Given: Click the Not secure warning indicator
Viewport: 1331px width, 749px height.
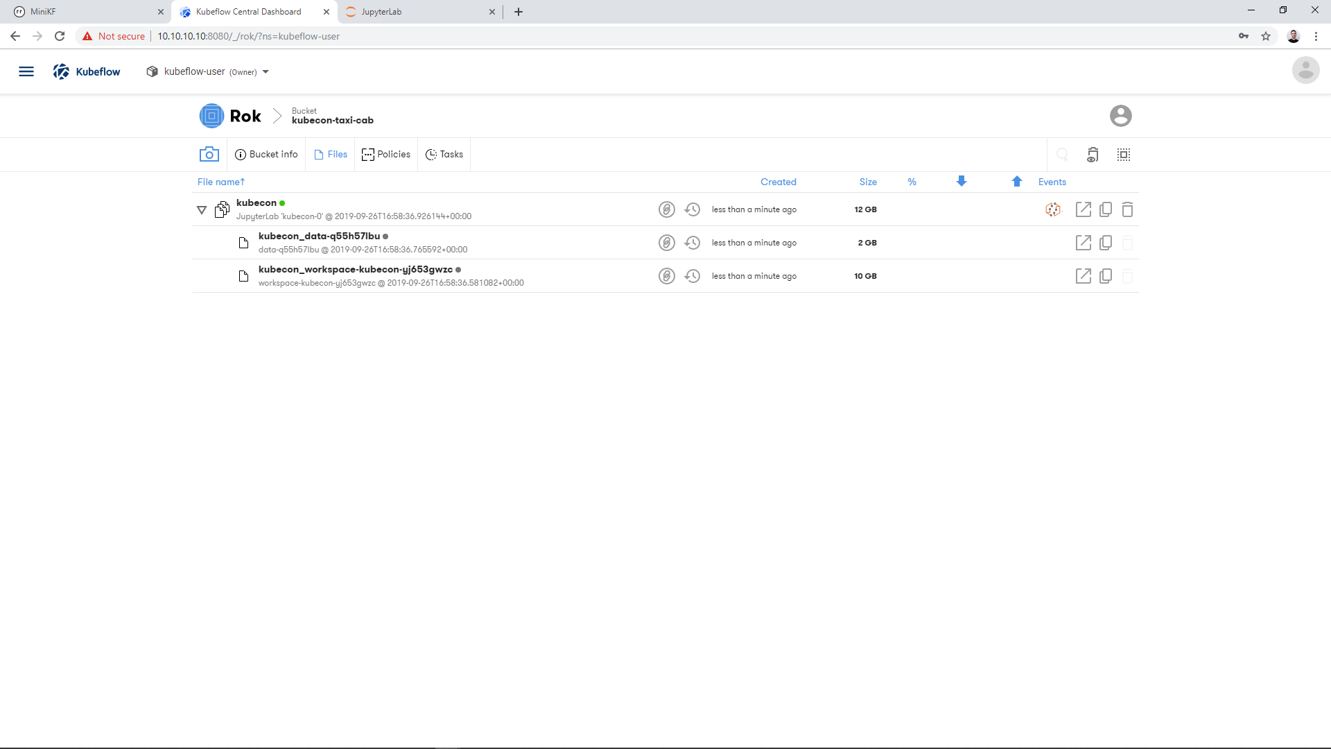Looking at the screenshot, I should click(x=114, y=36).
